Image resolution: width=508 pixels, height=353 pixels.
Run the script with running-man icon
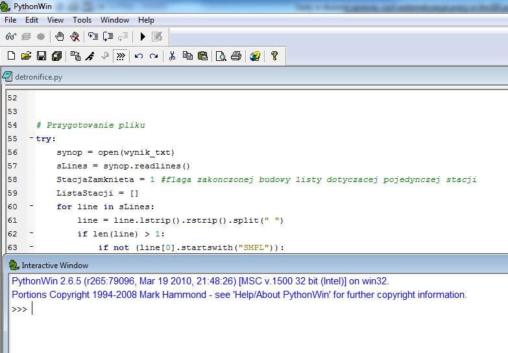tap(90, 56)
